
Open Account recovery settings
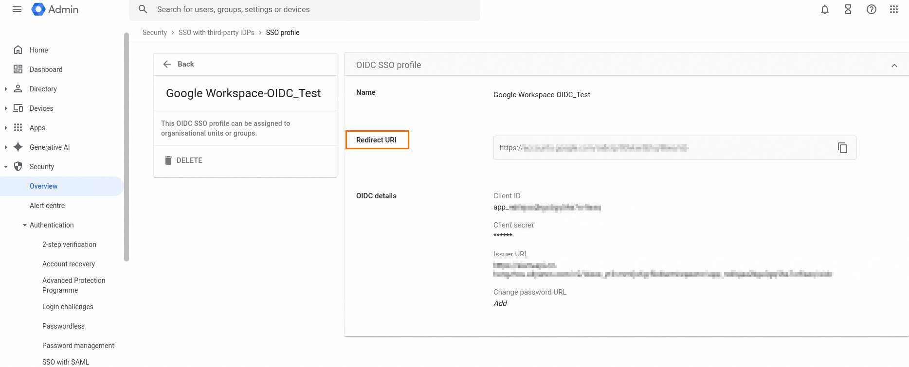pyautogui.click(x=69, y=264)
